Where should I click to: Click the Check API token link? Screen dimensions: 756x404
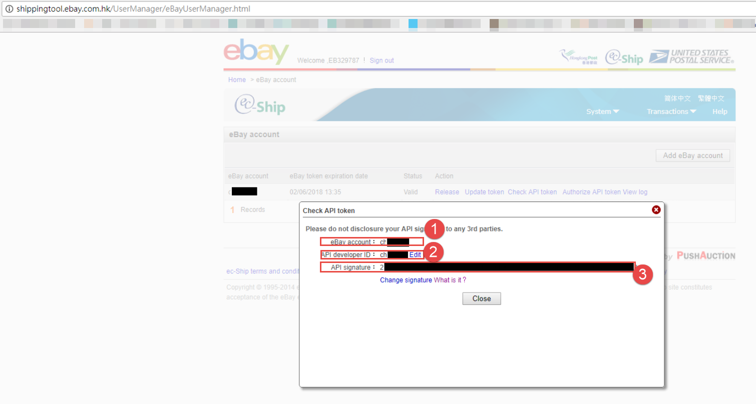click(532, 192)
